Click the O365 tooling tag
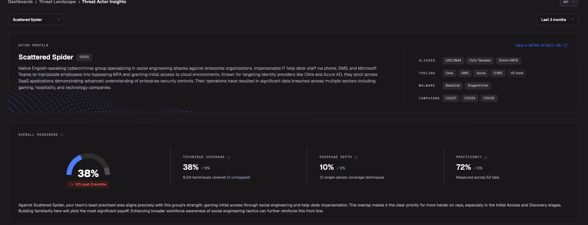Viewport: 588px width, 225px height. pyautogui.click(x=498, y=73)
